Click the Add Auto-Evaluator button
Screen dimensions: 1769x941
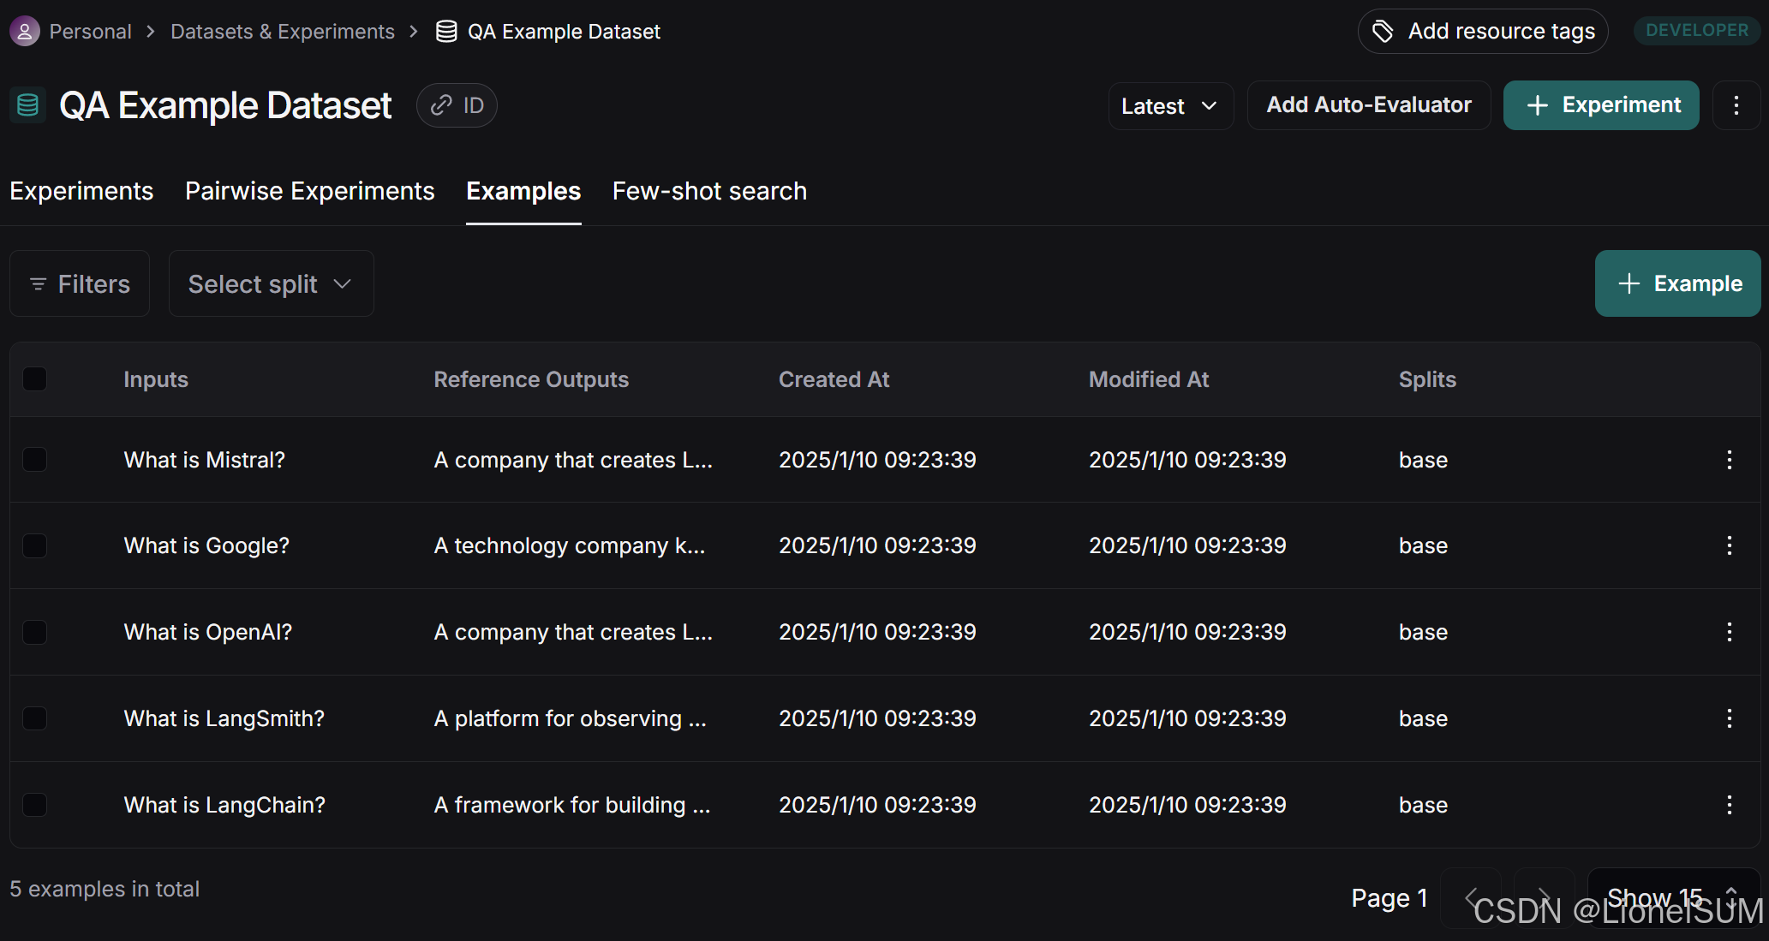(1368, 105)
